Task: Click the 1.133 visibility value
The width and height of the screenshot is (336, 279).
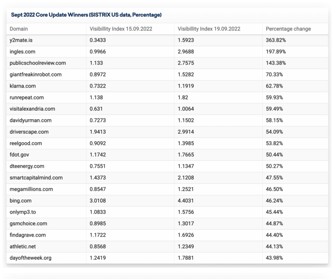Action: point(96,63)
